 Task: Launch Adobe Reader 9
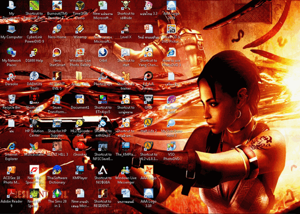tap(11, 193)
